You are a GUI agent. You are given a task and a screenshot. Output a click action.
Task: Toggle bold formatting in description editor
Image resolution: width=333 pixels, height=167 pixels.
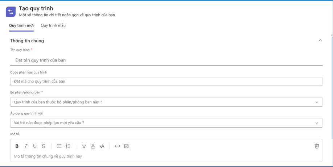(x=17, y=146)
